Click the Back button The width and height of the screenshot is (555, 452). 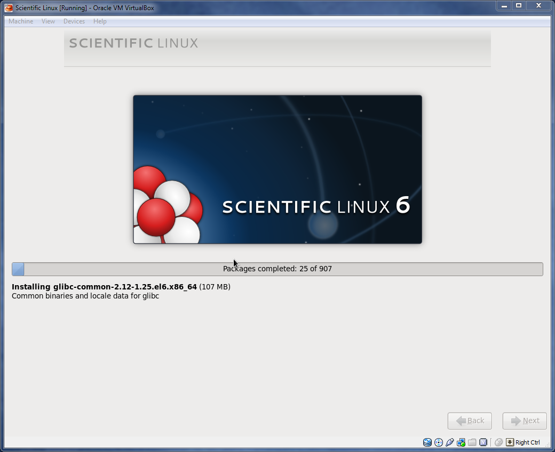[x=470, y=421]
